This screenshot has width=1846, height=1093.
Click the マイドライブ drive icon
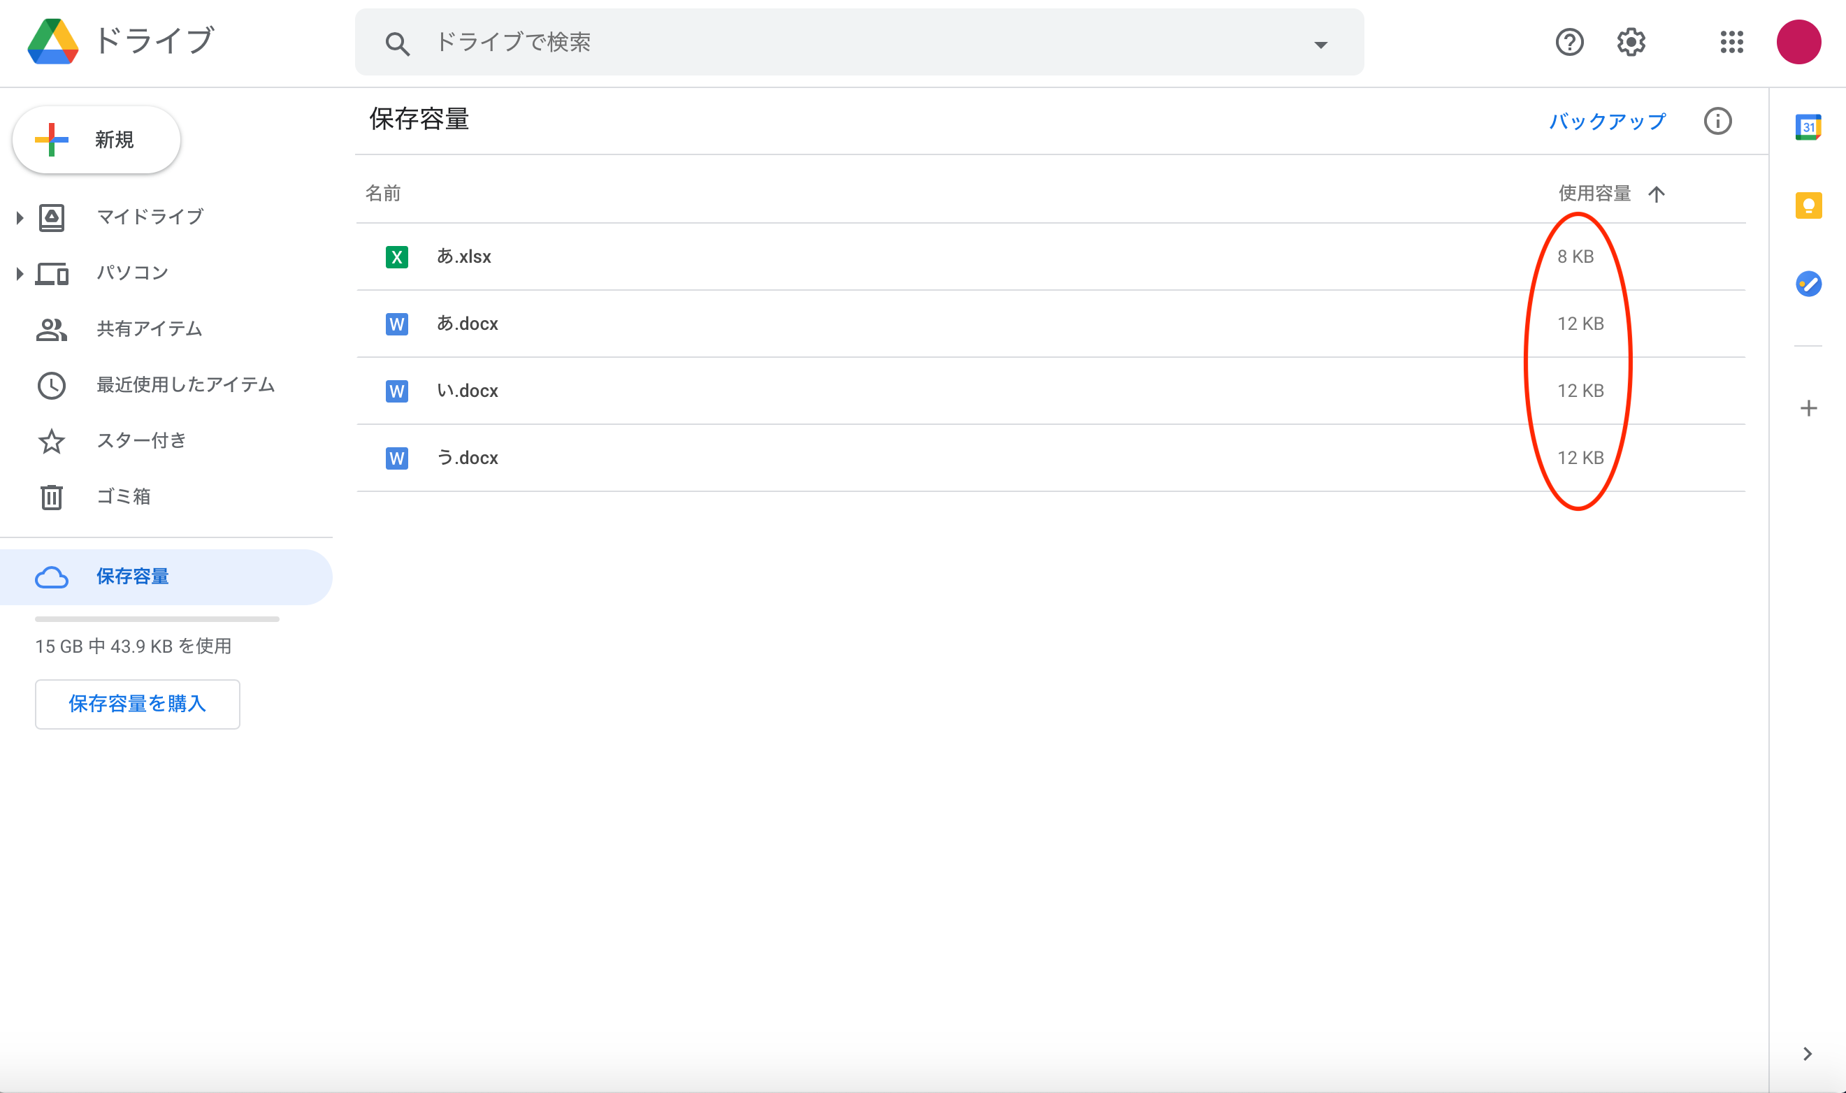coord(52,218)
